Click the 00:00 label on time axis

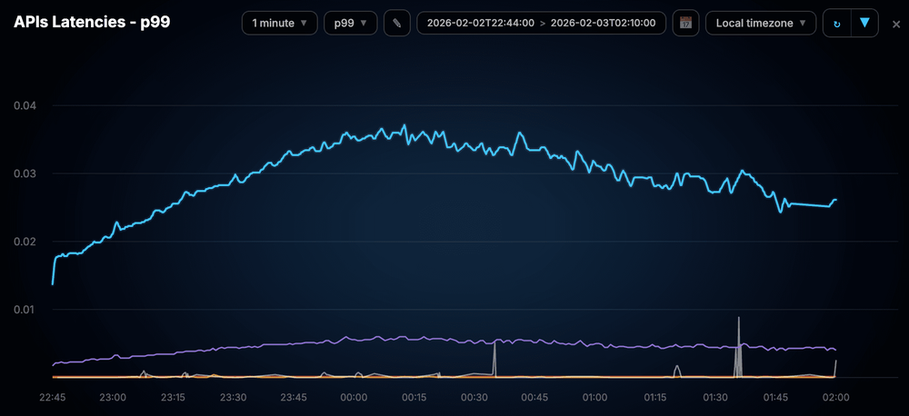[x=354, y=397]
